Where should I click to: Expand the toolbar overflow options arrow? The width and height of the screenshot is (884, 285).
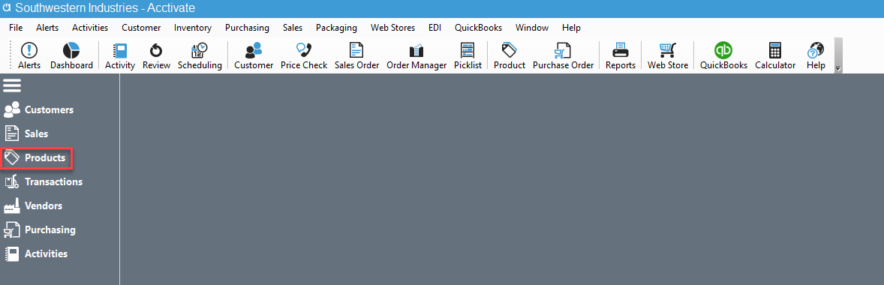(837, 68)
